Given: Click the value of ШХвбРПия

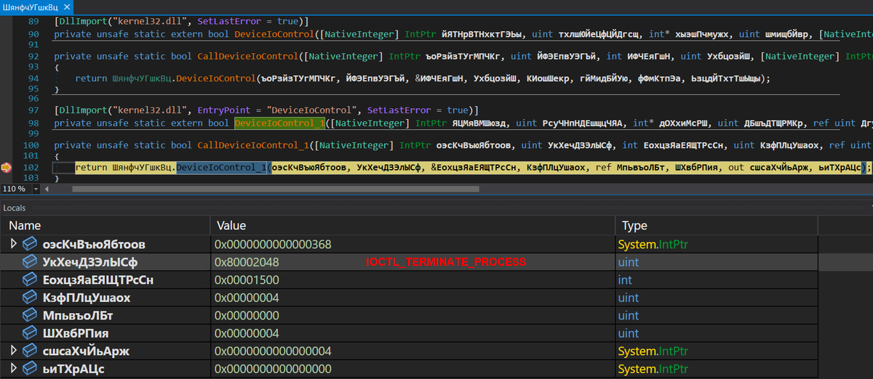Looking at the screenshot, I should click(247, 333).
